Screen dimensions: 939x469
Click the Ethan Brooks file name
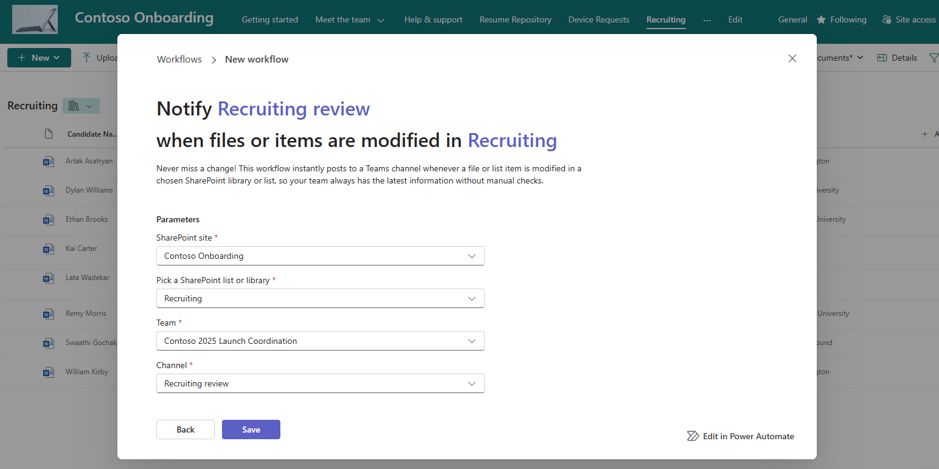(x=87, y=219)
